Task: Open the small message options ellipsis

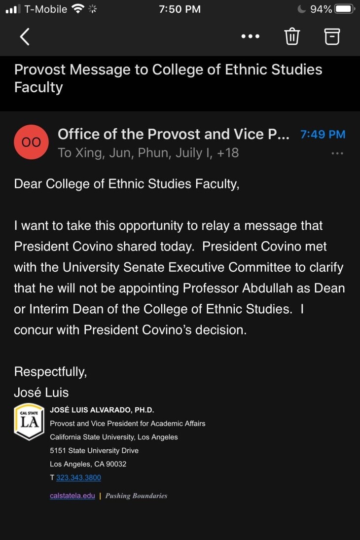Action: pyautogui.click(x=337, y=153)
